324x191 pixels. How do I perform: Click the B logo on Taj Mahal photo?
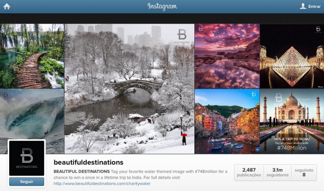pyautogui.click(x=278, y=97)
